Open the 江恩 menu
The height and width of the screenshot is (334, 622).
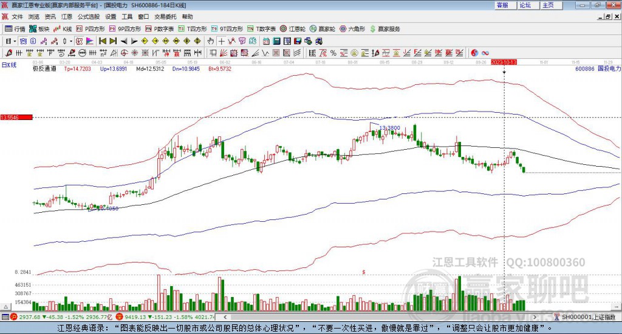[x=66, y=16]
